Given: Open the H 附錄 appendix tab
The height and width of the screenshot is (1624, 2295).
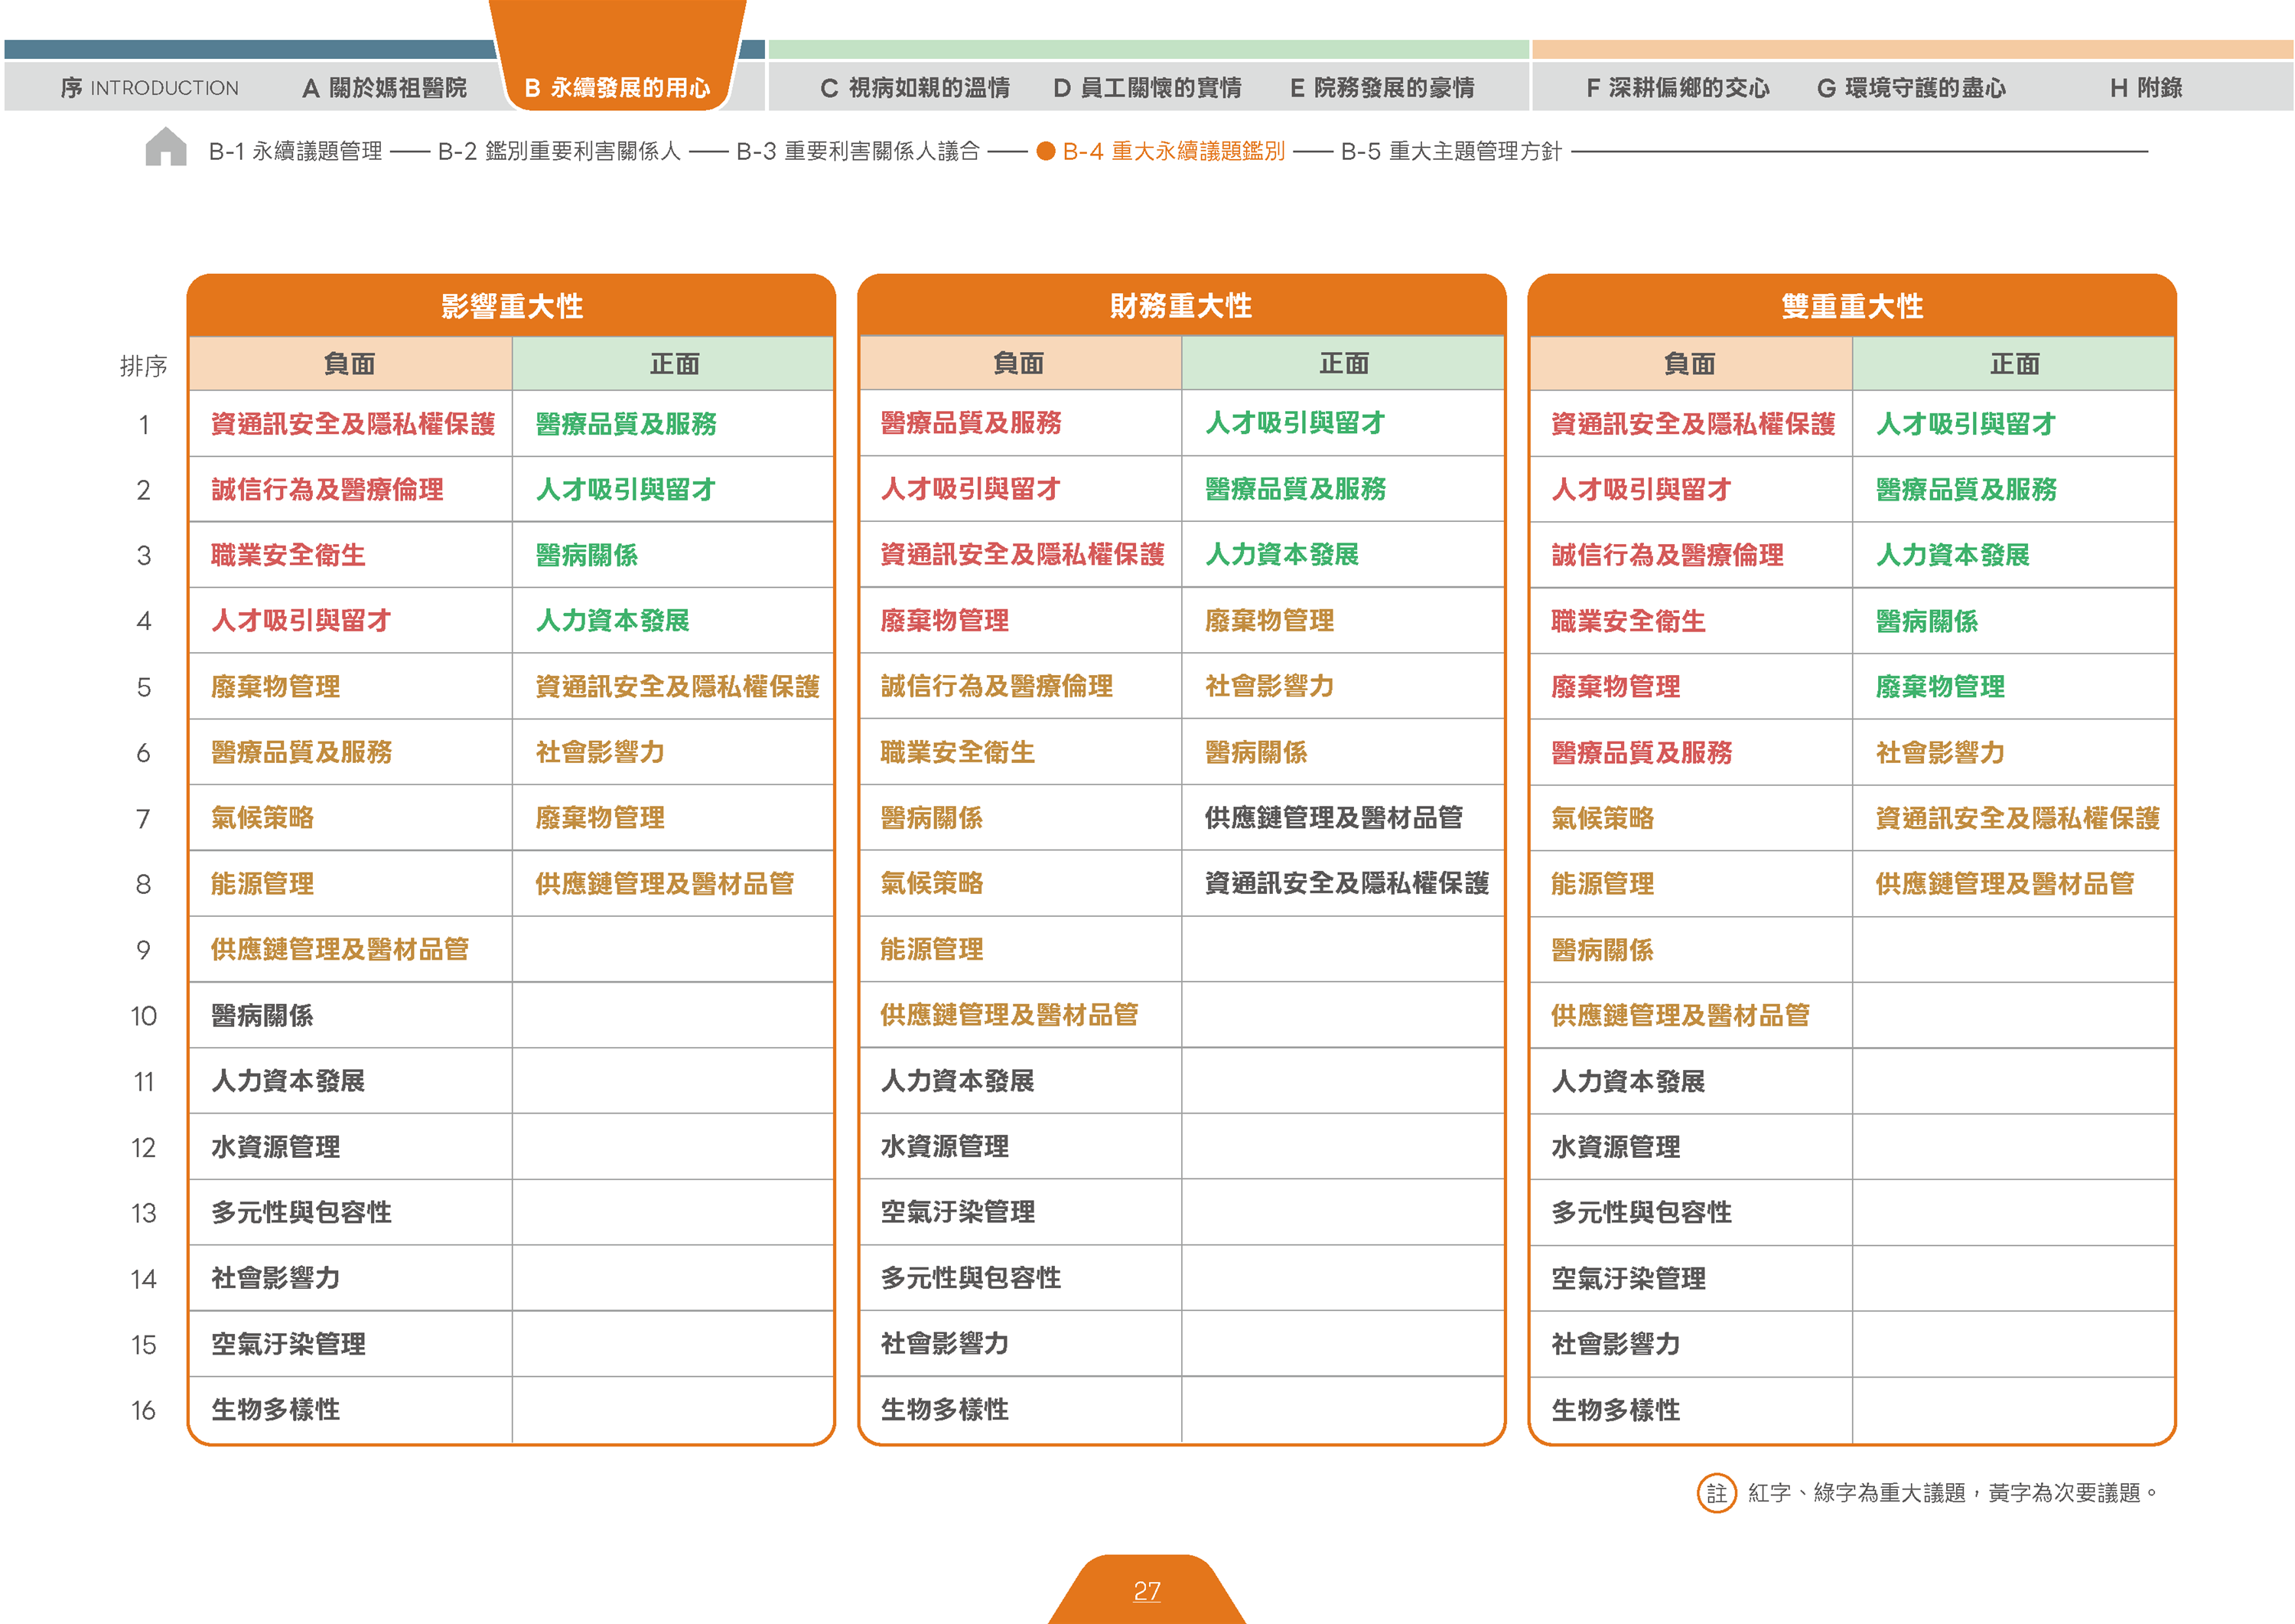Looking at the screenshot, I should 2146,88.
